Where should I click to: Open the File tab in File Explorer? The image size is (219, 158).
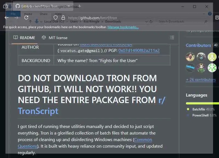tap(13, 14)
